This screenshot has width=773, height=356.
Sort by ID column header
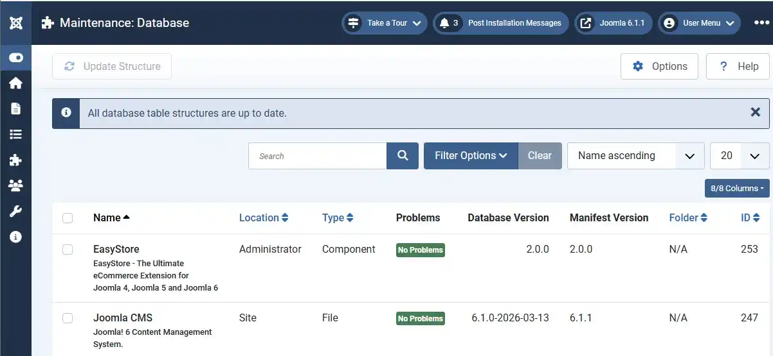750,217
